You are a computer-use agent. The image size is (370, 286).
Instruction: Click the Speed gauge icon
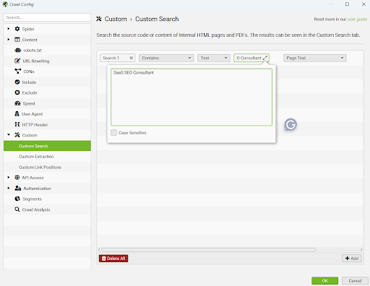[x=17, y=103]
